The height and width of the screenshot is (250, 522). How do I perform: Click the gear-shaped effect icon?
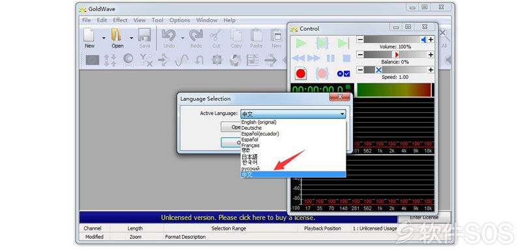(217, 60)
